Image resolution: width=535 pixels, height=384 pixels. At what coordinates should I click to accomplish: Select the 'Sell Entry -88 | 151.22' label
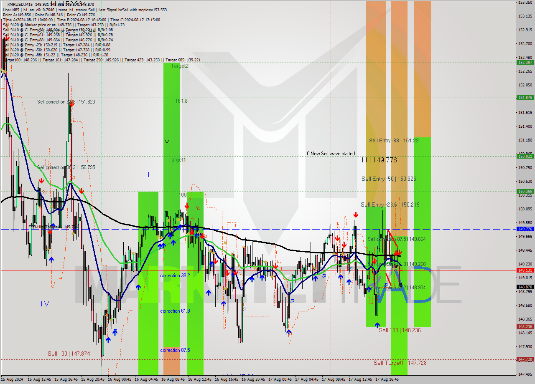pyautogui.click(x=394, y=141)
